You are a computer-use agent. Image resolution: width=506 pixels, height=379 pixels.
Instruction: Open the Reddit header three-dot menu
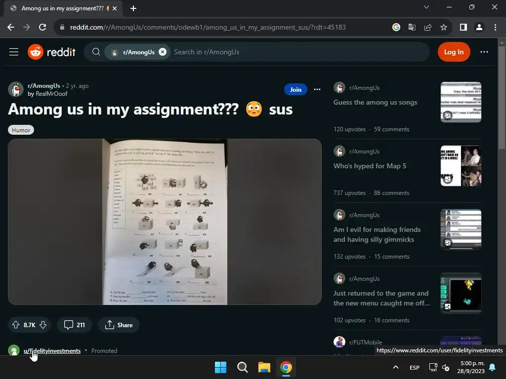(484, 52)
